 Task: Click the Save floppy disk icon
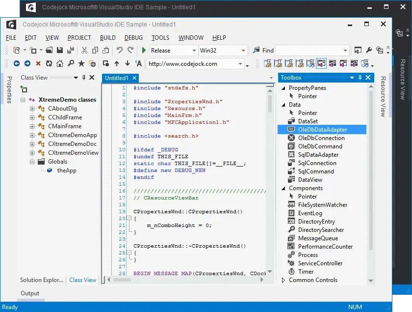(x=60, y=50)
